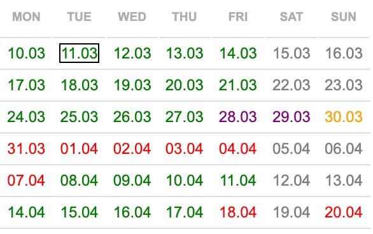This screenshot has height=234, width=373.
Task: Select orange date 30.03
Action: [344, 116]
